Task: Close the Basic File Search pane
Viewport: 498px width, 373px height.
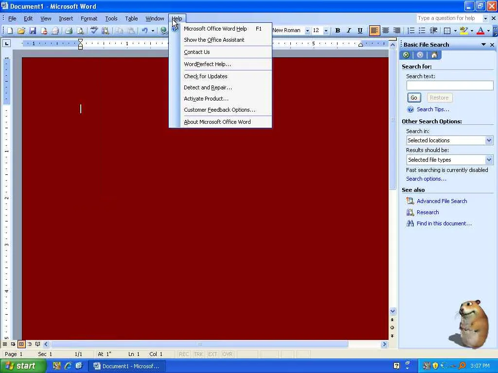Action: 492,45
